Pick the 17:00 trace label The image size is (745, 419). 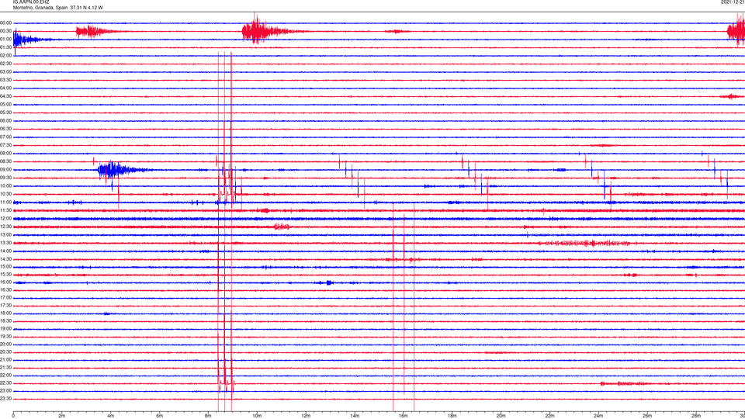click(x=5, y=297)
